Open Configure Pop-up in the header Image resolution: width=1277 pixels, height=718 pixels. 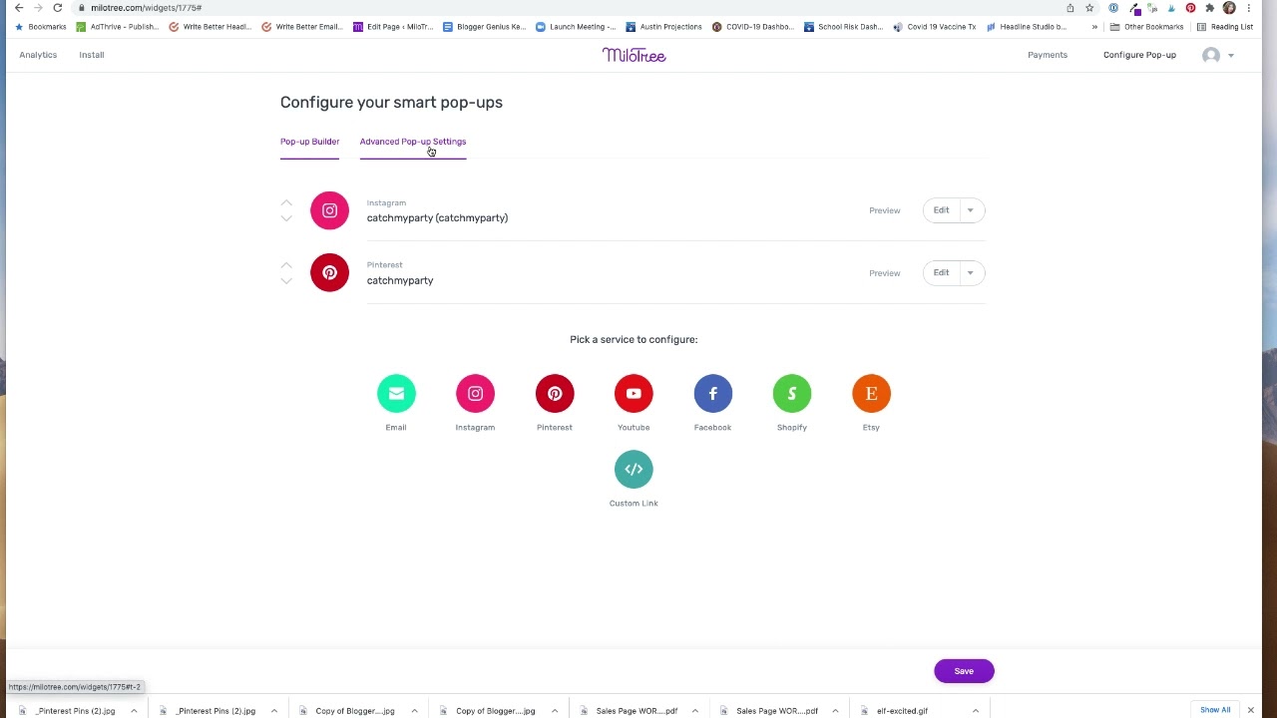(1139, 55)
